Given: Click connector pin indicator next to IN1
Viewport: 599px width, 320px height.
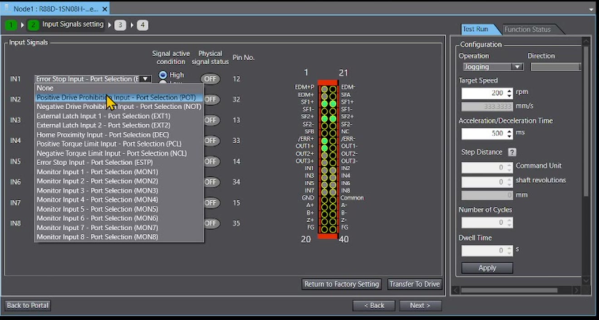Looking at the screenshot, I should pyautogui.click(x=324, y=170).
